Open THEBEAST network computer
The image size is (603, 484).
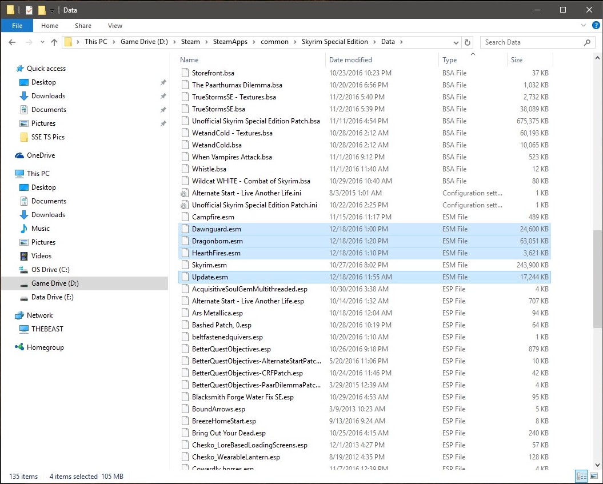click(x=47, y=329)
